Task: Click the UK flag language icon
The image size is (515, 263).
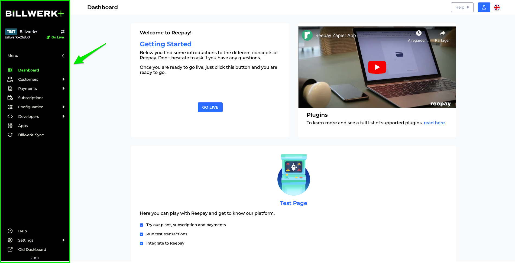Action: point(497,7)
